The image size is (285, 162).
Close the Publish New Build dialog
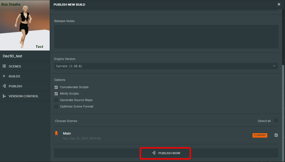(x=279, y=4)
